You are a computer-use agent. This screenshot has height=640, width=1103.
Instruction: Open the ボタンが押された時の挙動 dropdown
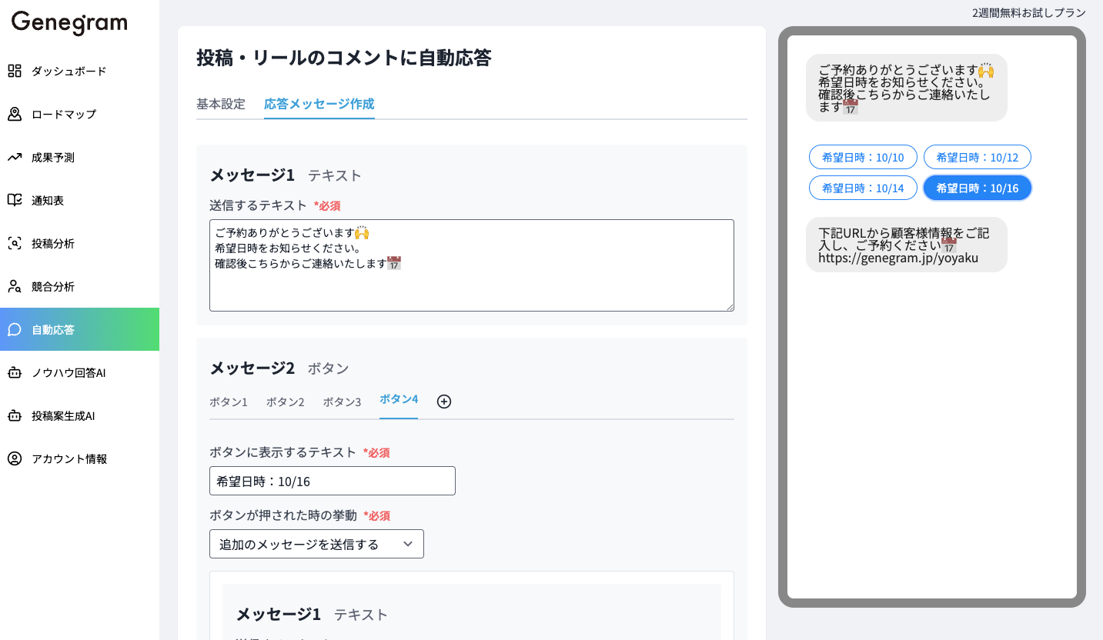[316, 544]
